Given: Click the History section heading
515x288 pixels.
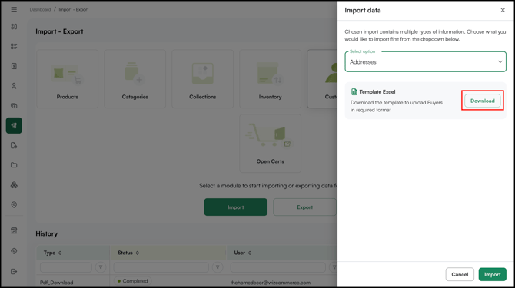Looking at the screenshot, I should [47, 234].
